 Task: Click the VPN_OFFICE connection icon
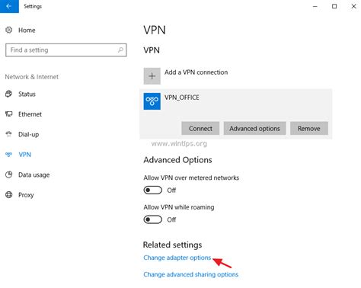[x=152, y=101]
